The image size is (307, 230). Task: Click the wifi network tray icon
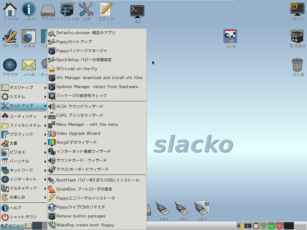264,226
